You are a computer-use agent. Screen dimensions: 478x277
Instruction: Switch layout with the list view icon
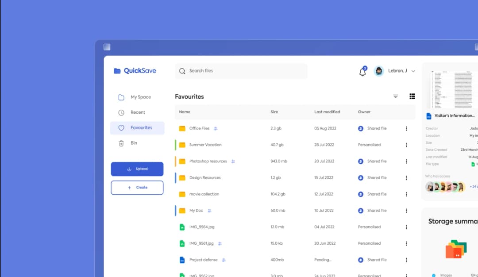tap(412, 96)
